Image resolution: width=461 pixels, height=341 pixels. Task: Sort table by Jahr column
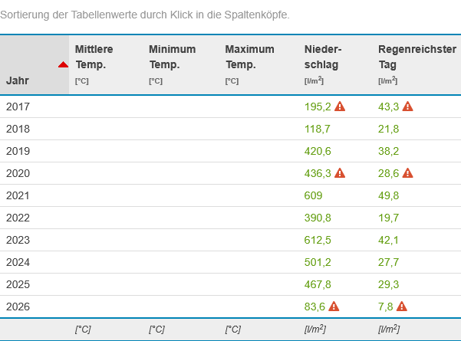coord(18,80)
